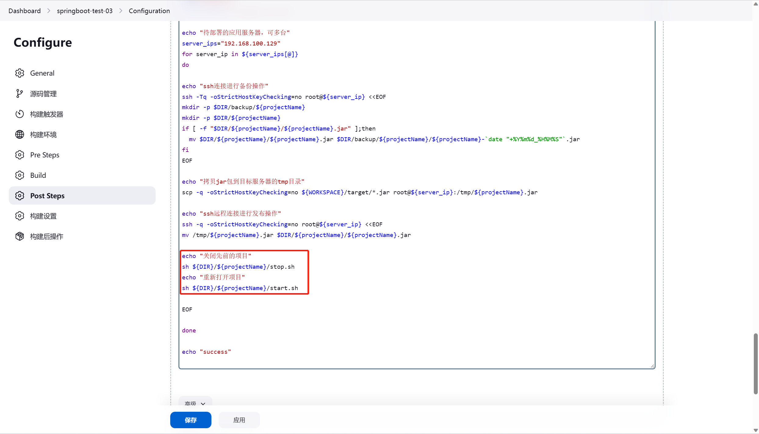Click the 构建后操作 package icon

pos(20,236)
